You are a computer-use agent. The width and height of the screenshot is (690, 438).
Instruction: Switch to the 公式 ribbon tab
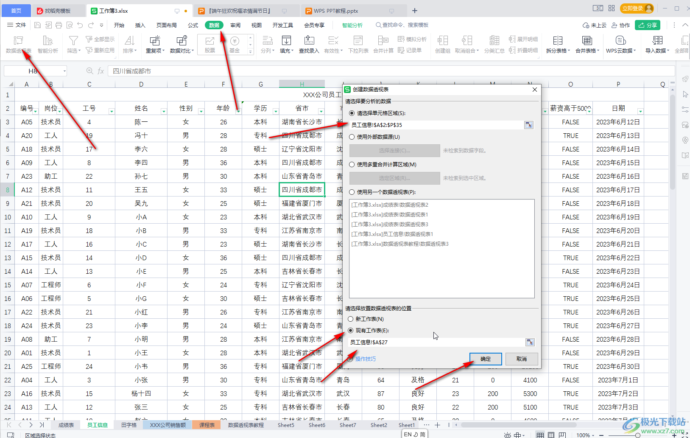point(193,25)
